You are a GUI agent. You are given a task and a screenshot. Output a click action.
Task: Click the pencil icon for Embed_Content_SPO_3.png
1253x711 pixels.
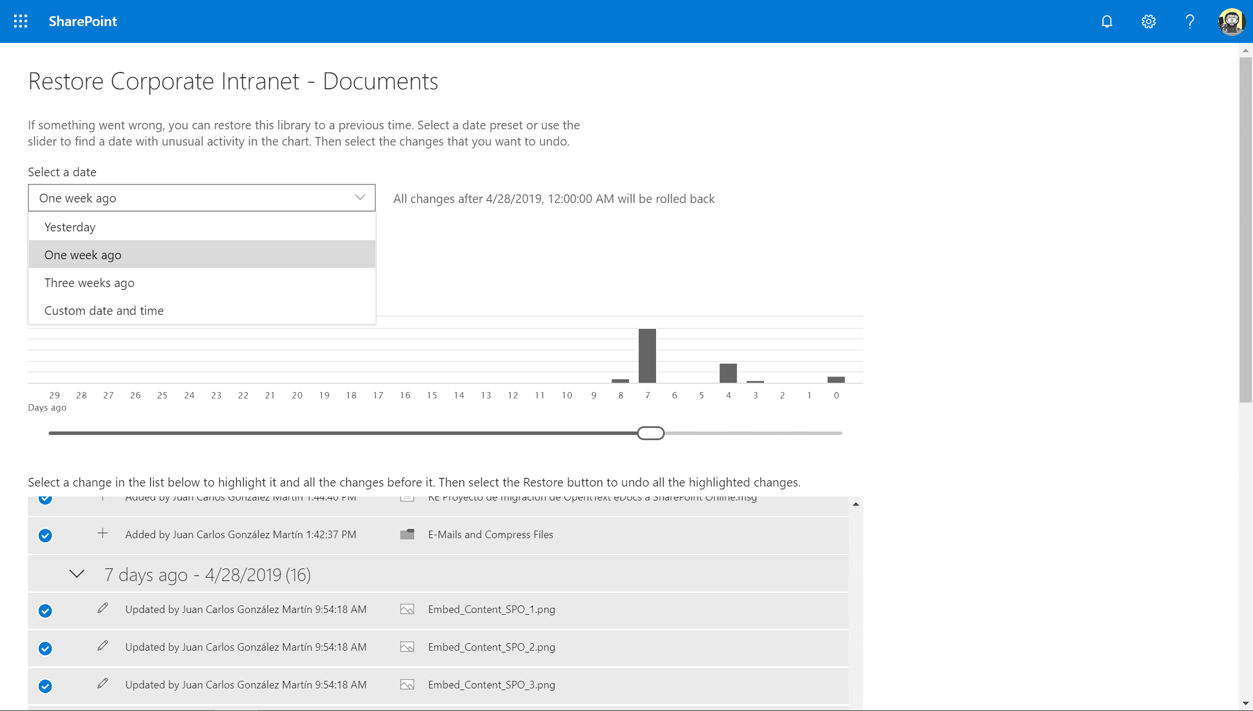coord(103,683)
